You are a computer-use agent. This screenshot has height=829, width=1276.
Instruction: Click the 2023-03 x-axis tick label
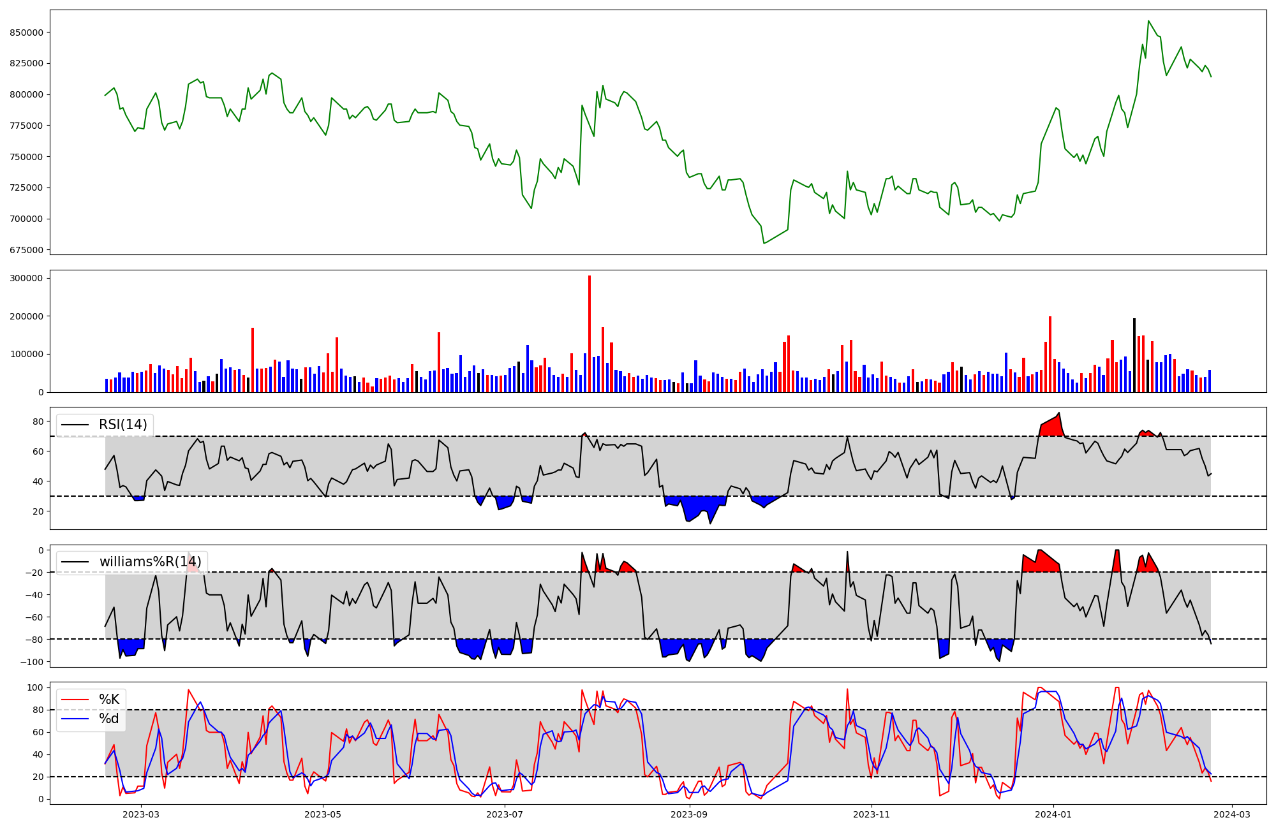click(140, 814)
